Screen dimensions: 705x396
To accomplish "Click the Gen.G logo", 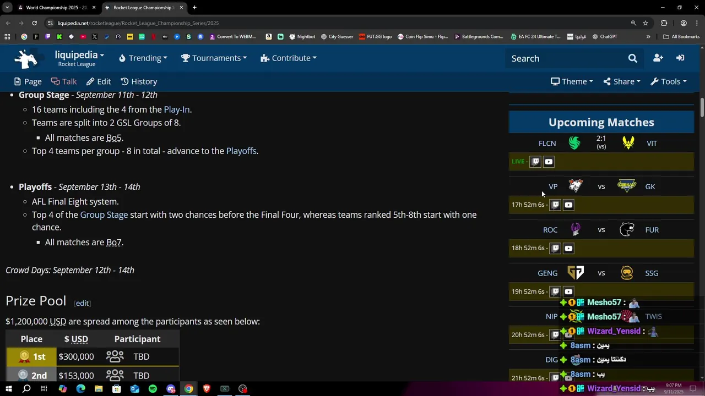I will click(575, 273).
